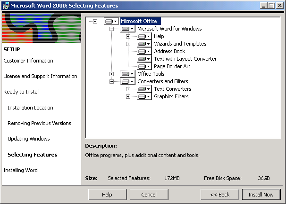Open Graphics Filters drive icon dropdown
The image size is (286, 204).
tap(144, 96)
